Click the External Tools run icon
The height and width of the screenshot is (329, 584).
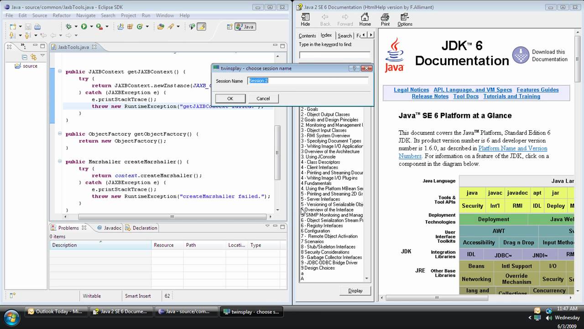tap(99, 27)
